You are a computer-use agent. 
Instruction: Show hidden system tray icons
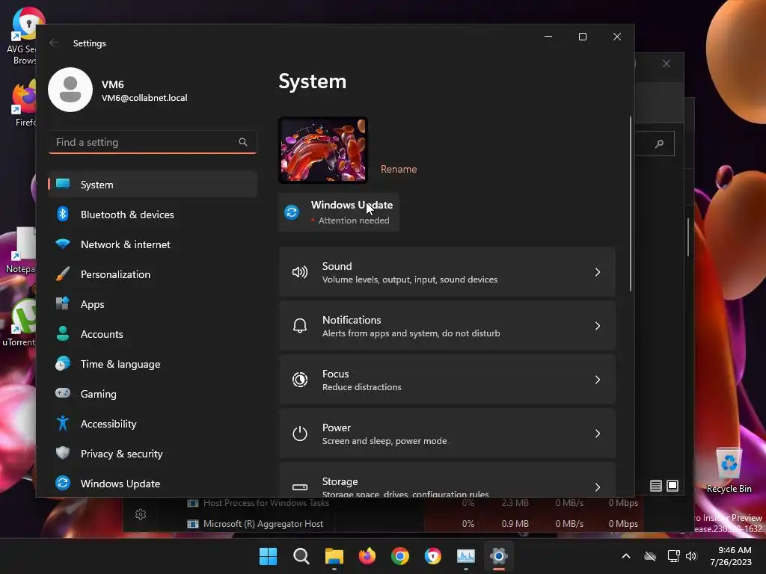point(626,556)
